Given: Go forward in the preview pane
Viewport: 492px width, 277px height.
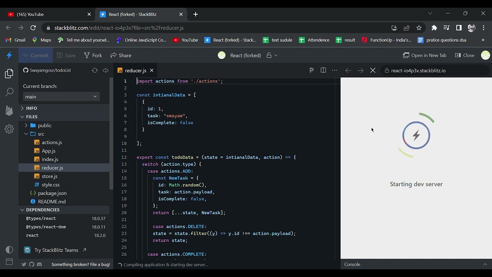Looking at the screenshot, I should pyautogui.click(x=360, y=70).
